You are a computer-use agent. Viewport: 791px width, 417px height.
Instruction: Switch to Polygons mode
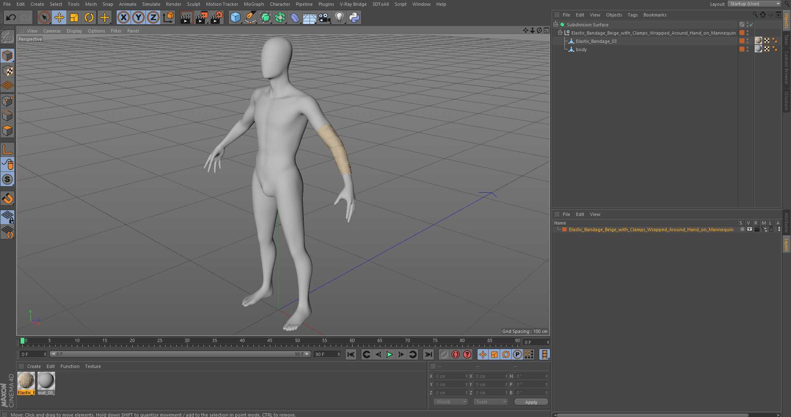pyautogui.click(x=7, y=131)
